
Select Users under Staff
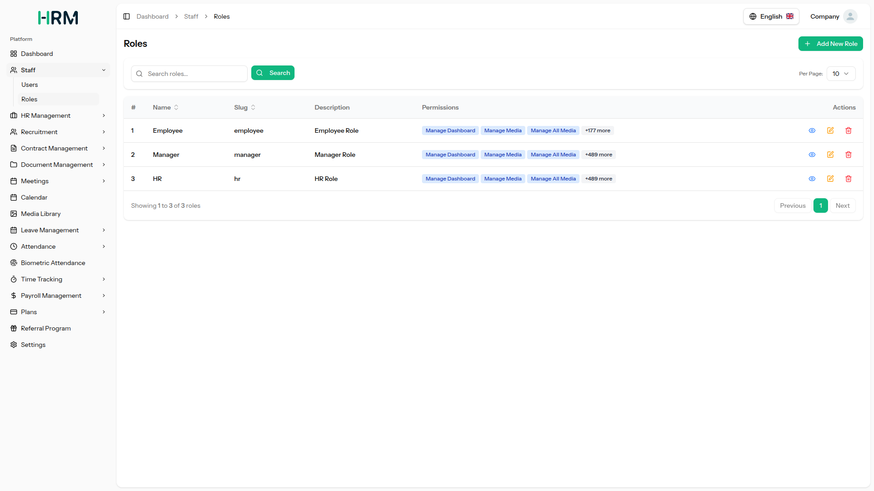point(30,85)
